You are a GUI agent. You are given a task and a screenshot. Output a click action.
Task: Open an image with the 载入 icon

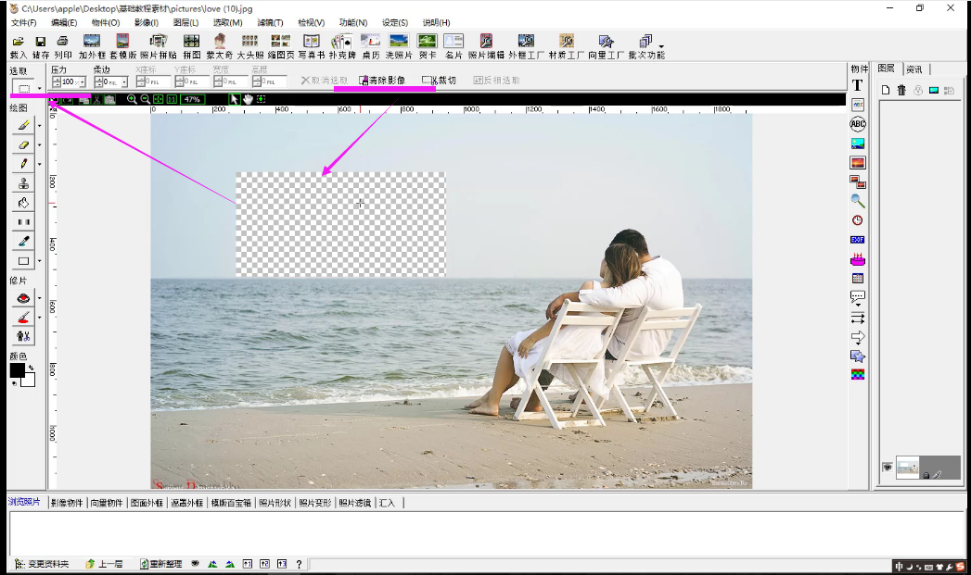coord(19,46)
